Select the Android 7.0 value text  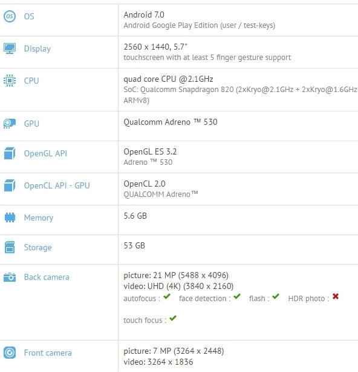tap(144, 15)
